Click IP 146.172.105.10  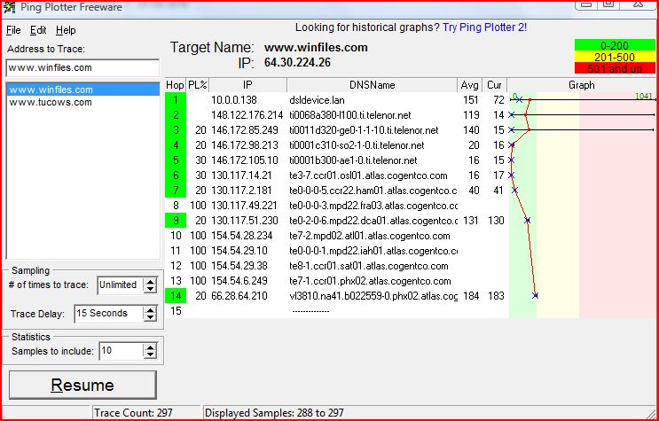(x=245, y=160)
